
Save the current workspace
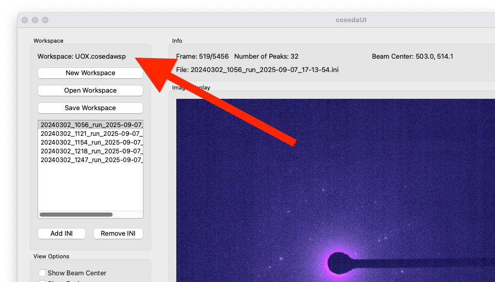click(90, 108)
